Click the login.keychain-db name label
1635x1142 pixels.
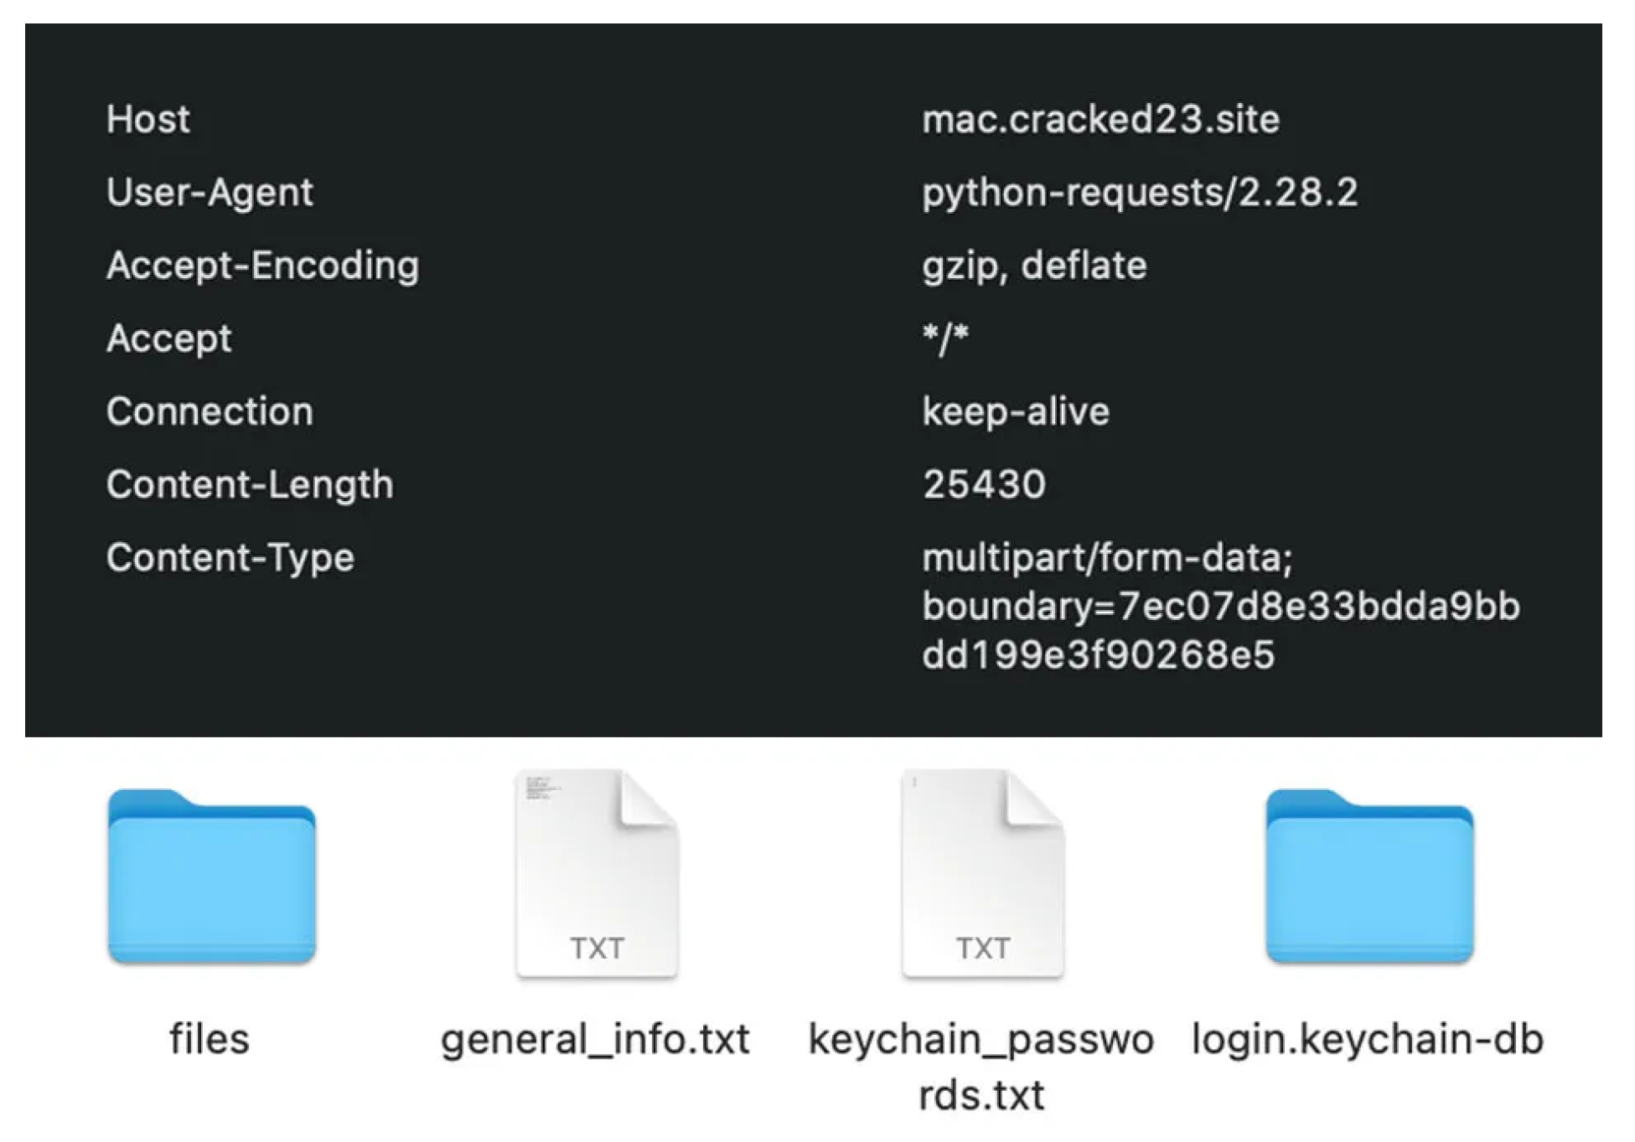click(1368, 1040)
